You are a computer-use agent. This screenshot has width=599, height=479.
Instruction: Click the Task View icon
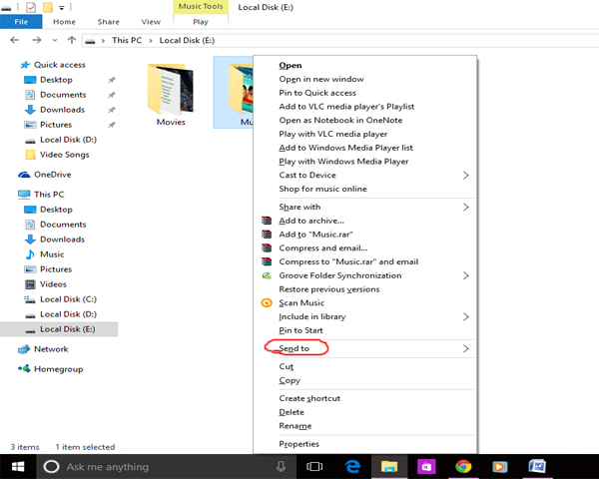[x=314, y=466]
